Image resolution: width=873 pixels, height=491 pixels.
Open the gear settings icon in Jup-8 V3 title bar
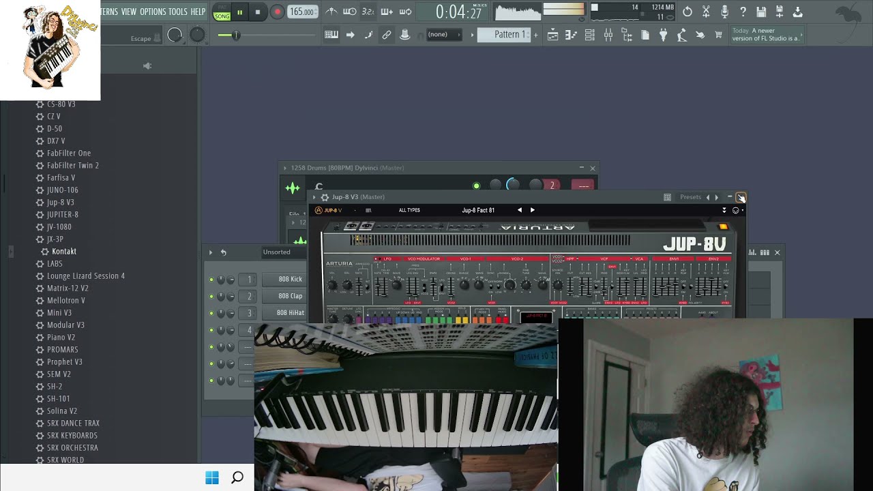pos(325,197)
